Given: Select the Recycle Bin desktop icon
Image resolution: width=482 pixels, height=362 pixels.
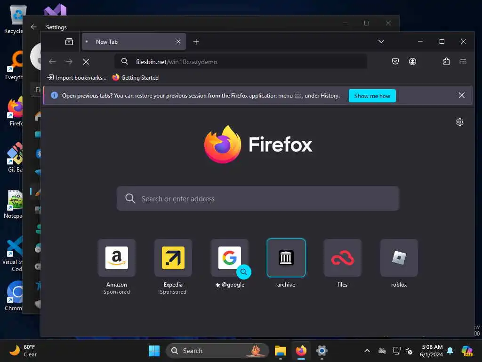Looking at the screenshot, I should [14, 19].
